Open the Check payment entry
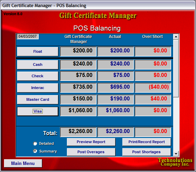The height and width of the screenshot is (172, 196). pos(38,76)
